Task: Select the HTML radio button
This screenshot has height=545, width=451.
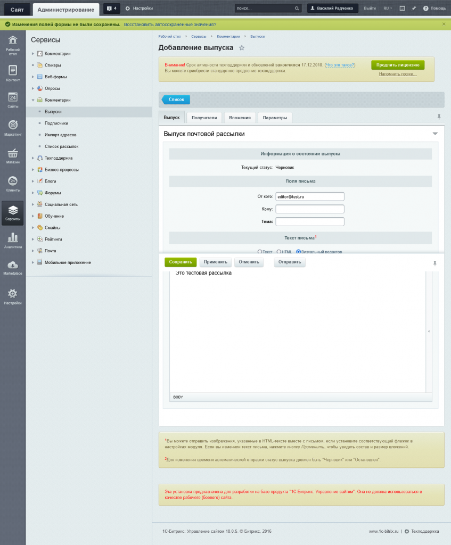Action: coord(278,251)
